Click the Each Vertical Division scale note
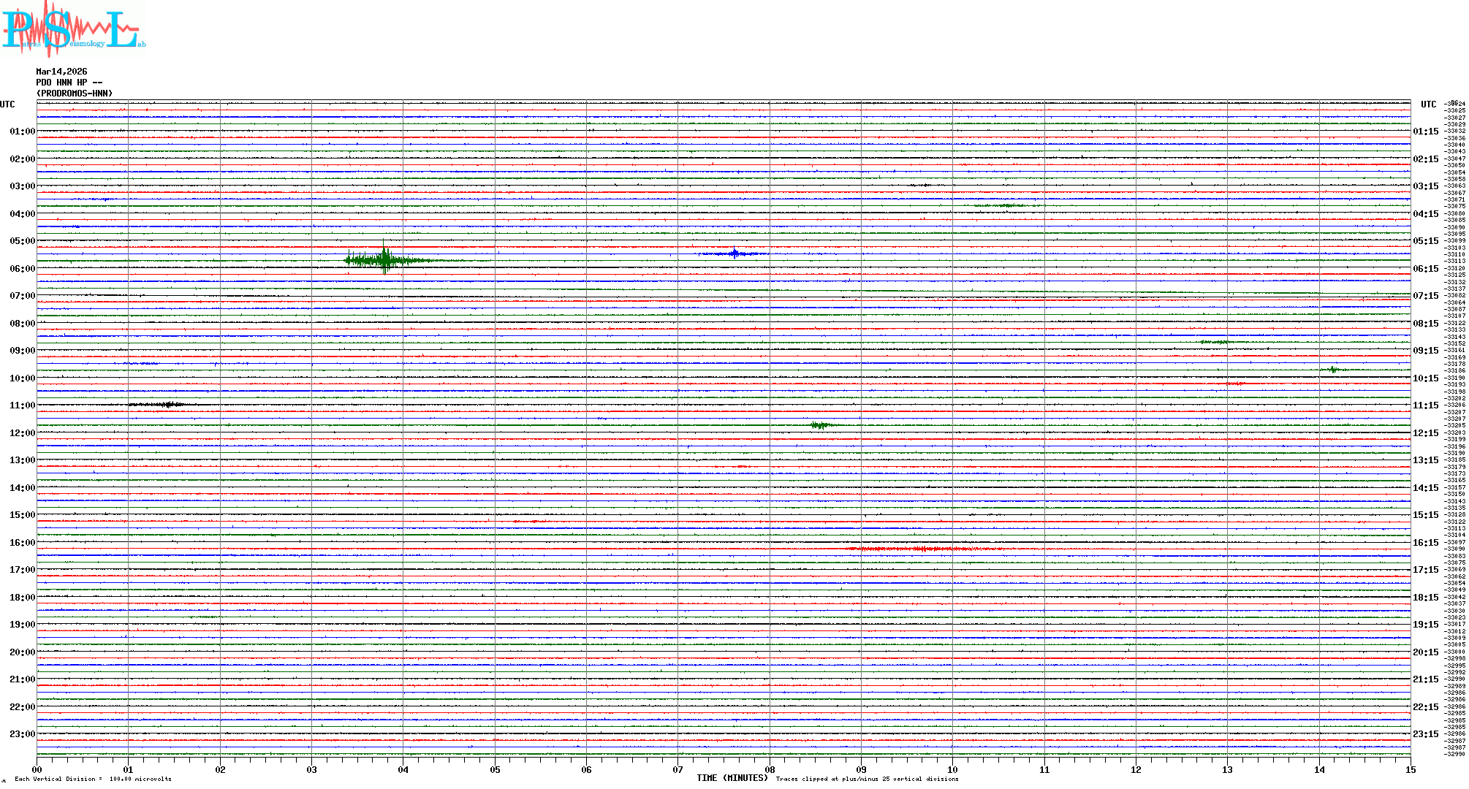The height and width of the screenshot is (789, 1469). tap(93, 779)
